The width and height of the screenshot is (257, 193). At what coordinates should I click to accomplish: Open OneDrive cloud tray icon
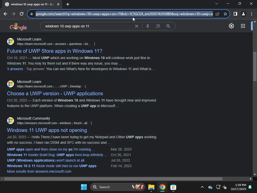pos(210,187)
